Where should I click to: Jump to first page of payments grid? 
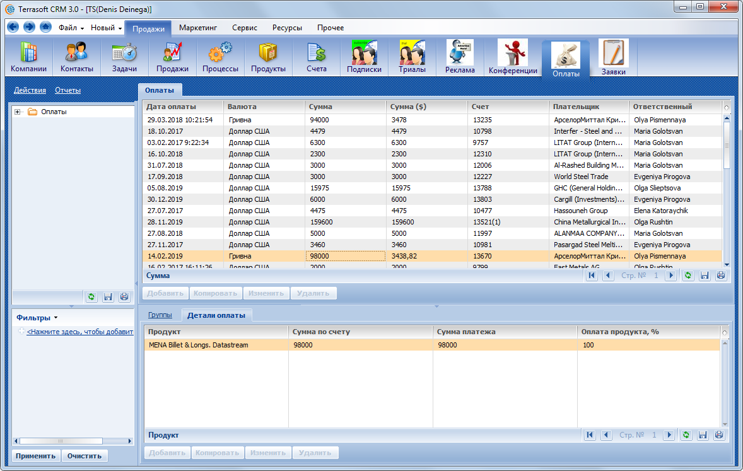click(x=592, y=276)
